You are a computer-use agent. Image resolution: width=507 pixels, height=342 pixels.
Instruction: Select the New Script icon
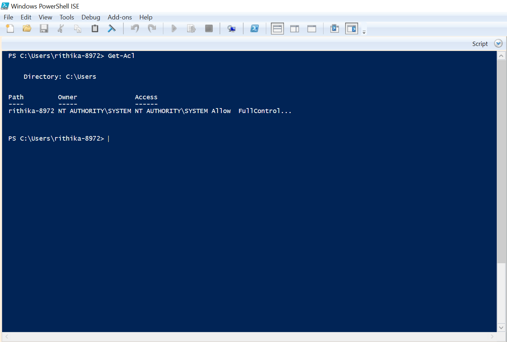pos(10,28)
